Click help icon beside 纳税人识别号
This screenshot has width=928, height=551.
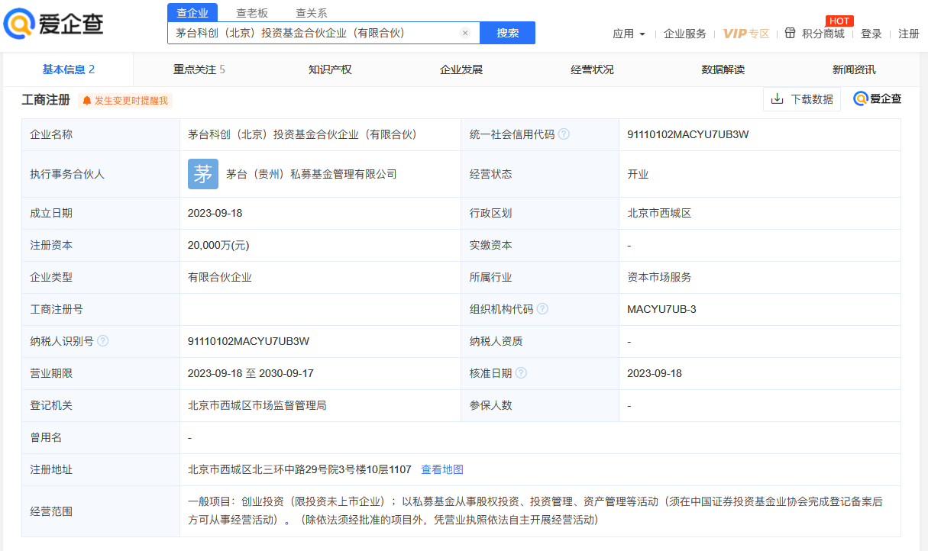pos(103,341)
